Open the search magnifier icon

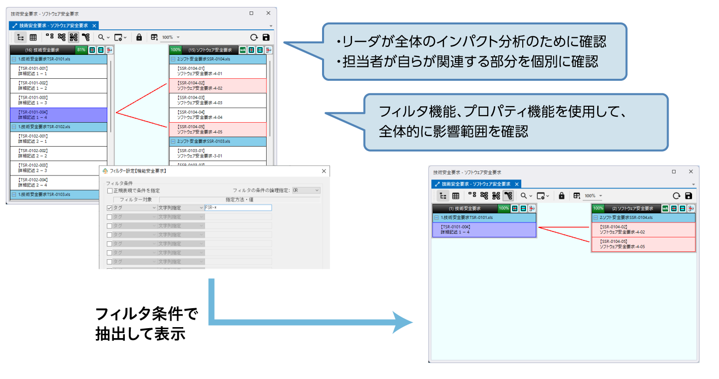tap(100, 37)
